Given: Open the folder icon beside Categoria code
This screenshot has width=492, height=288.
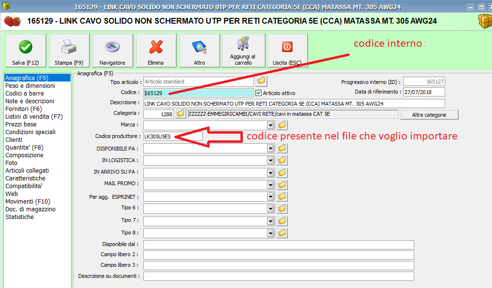Looking at the screenshot, I should coord(181,113).
